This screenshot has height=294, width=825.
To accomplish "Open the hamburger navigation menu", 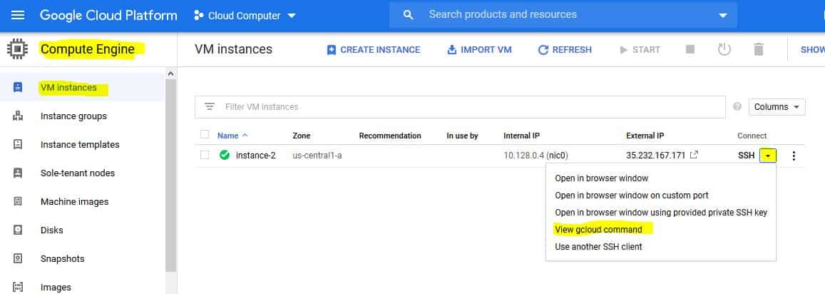I will tap(18, 15).
